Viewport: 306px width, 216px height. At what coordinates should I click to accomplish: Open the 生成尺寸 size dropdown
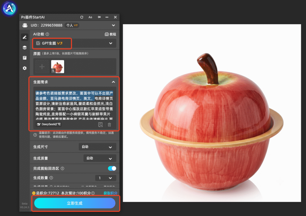pos(97,147)
